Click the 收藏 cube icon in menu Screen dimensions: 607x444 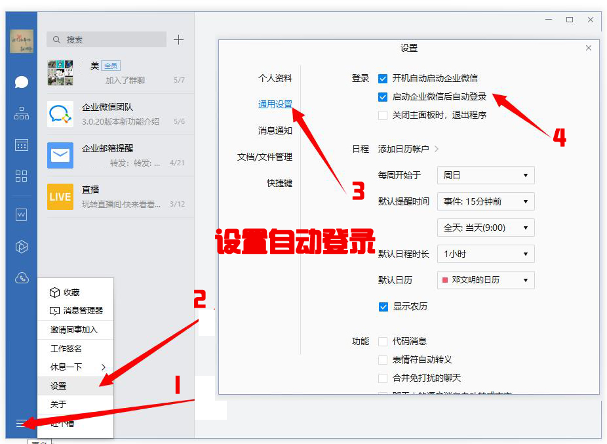point(54,292)
